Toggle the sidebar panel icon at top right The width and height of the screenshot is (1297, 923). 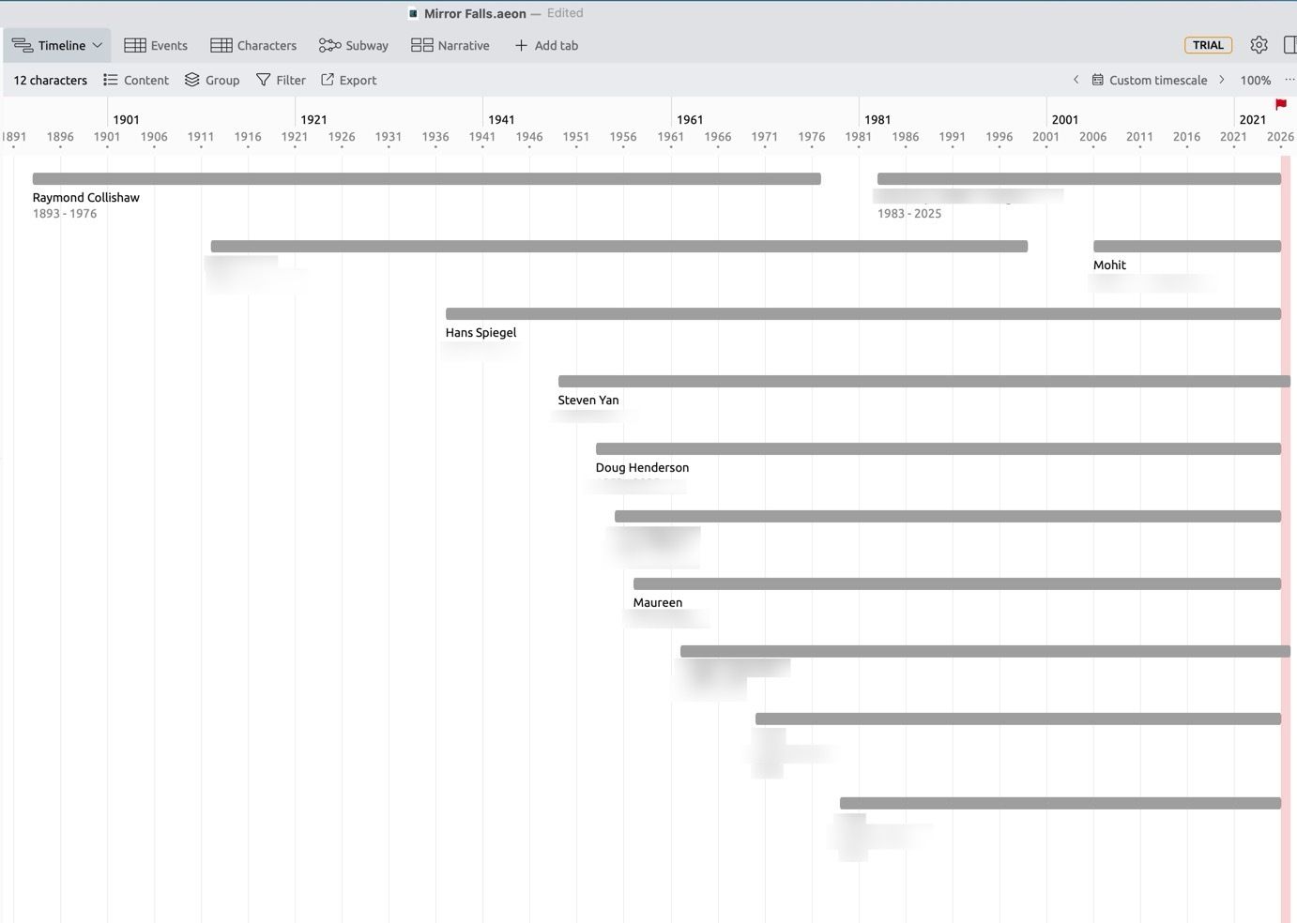coord(1289,45)
